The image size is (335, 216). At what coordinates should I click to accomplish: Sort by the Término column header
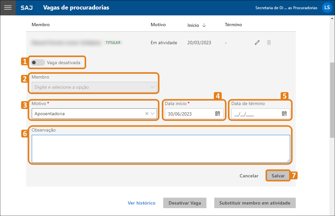pos(233,25)
